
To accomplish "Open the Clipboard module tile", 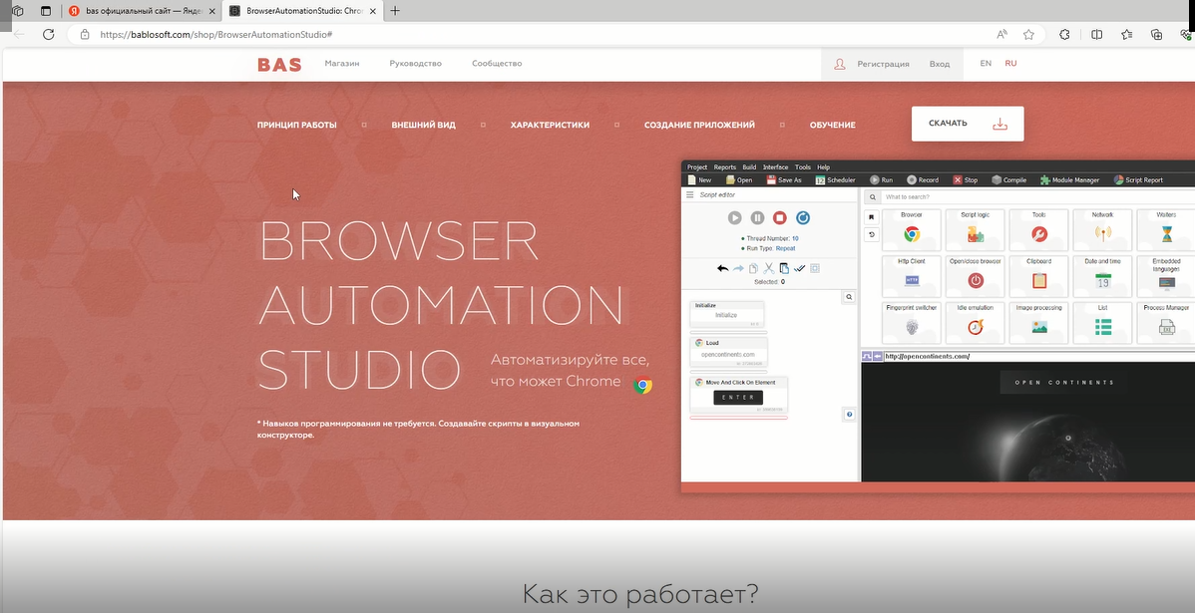I will [x=1038, y=276].
